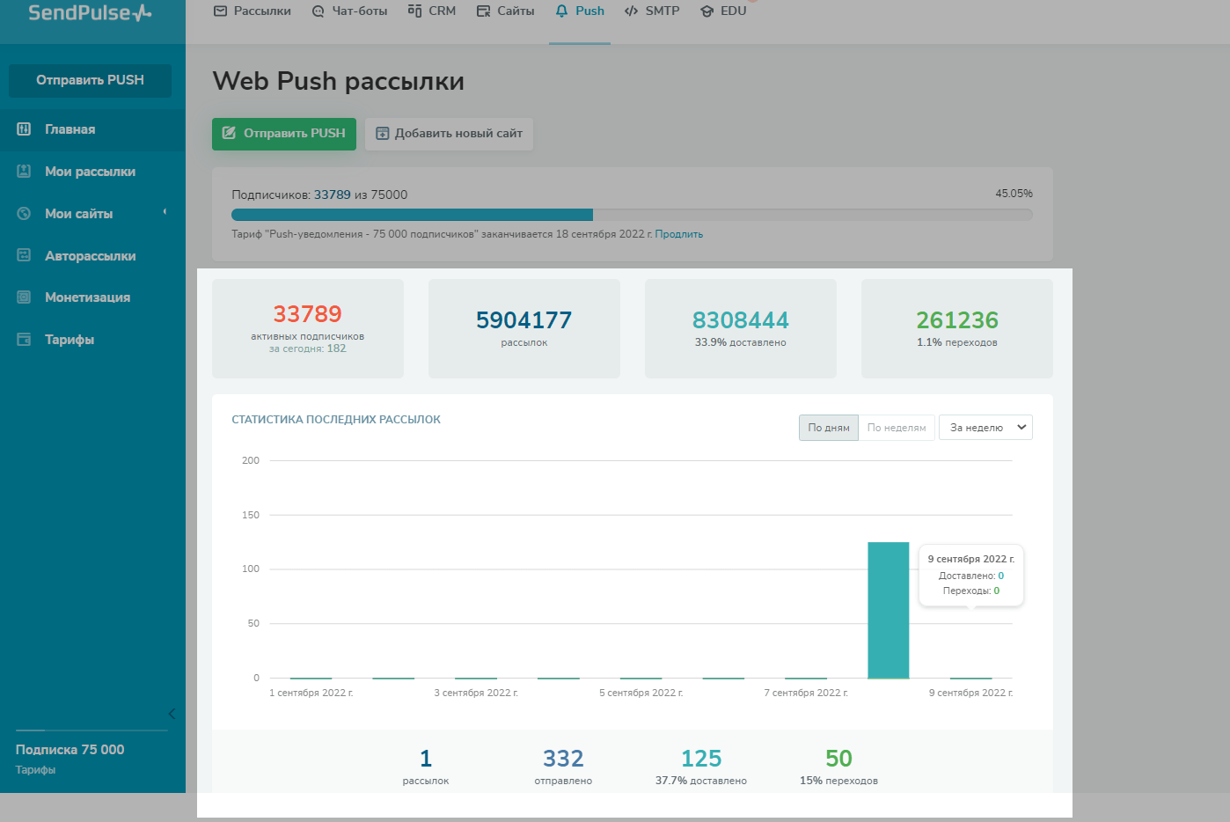This screenshot has width=1230, height=822.
Task: Click the за сегодня: 182 text
Action: point(308,349)
